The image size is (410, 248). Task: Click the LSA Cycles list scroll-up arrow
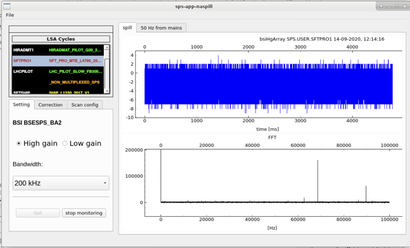pyautogui.click(x=107, y=47)
